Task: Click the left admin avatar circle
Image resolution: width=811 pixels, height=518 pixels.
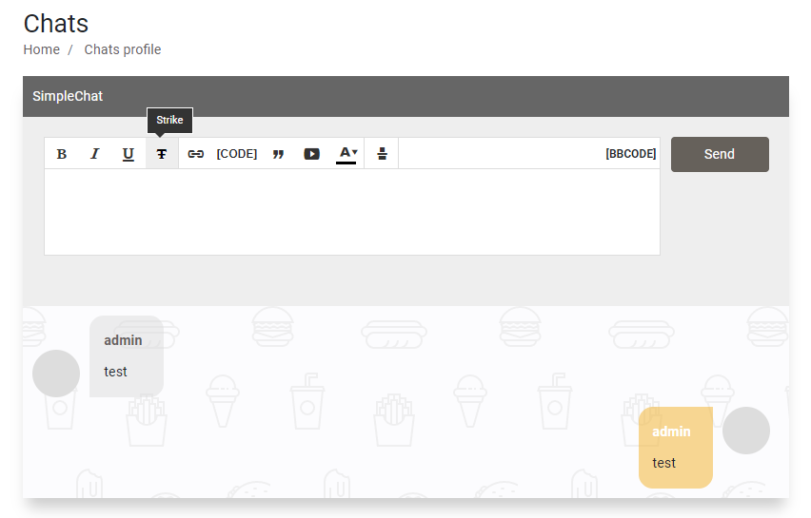Action: (x=56, y=374)
